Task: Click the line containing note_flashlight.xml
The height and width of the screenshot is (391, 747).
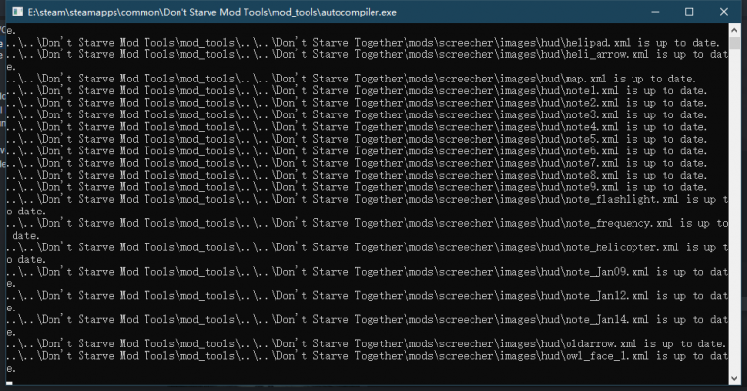Action: pyautogui.click(x=367, y=199)
